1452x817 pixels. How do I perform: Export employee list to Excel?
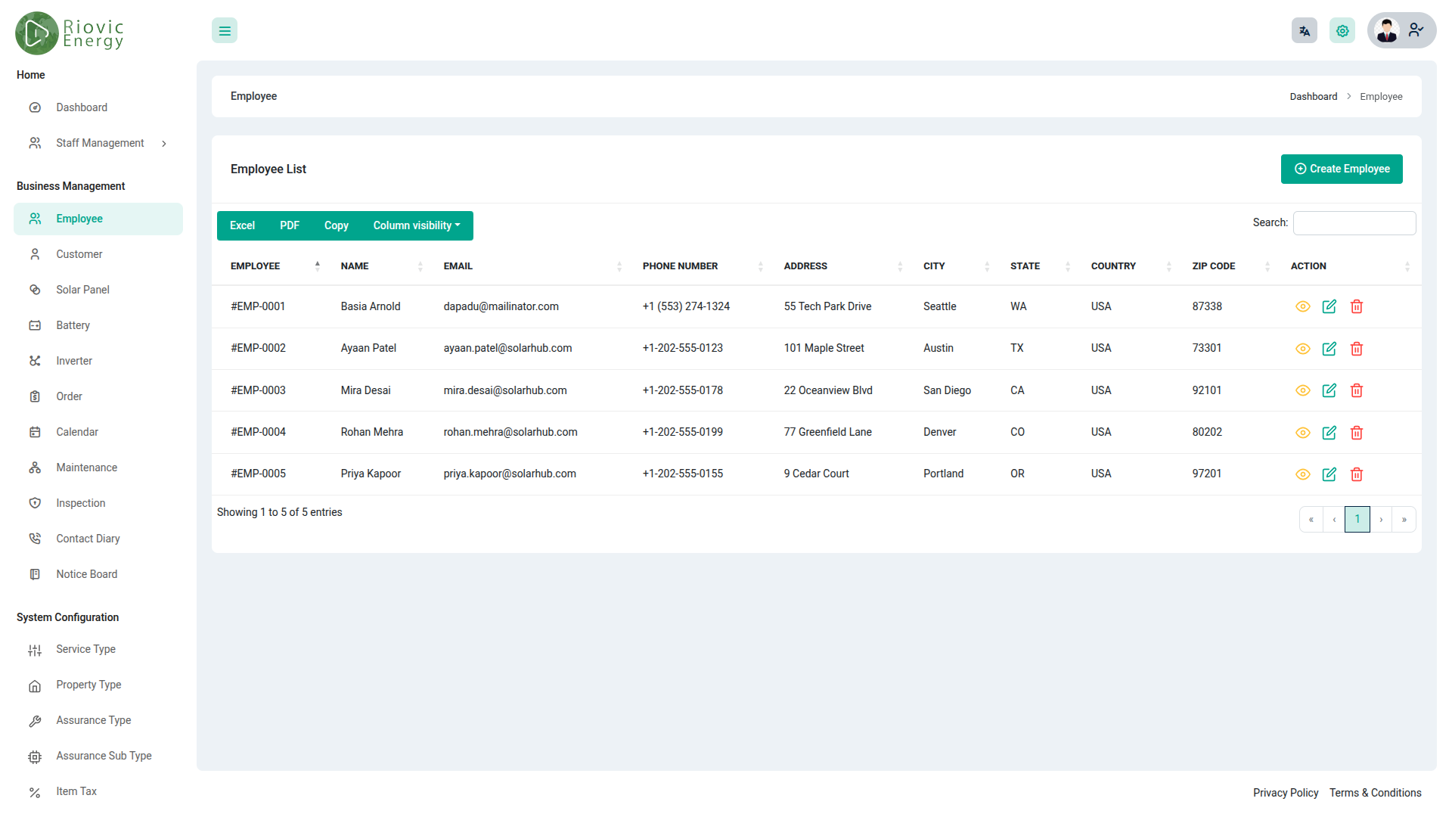point(242,225)
